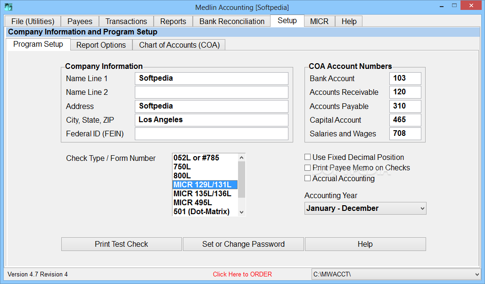The image size is (485, 284).
Task: Select check form MICR 129L/131L
Action: [205, 184]
